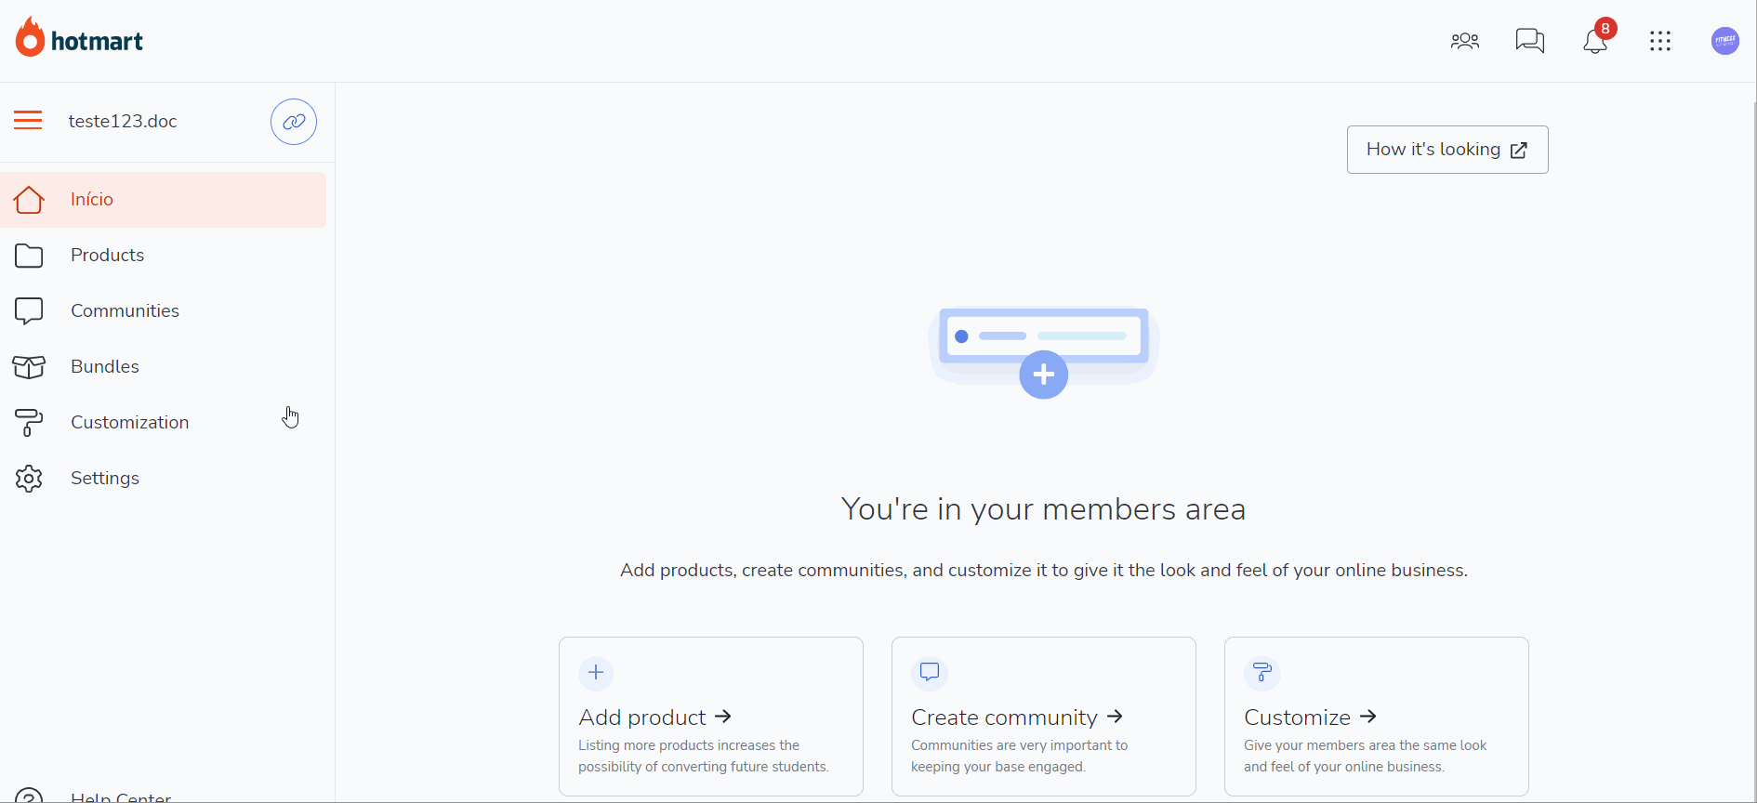Viewport: 1757px width, 803px height.
Task: Click the plus circle in the illustration
Action: [1044, 375]
